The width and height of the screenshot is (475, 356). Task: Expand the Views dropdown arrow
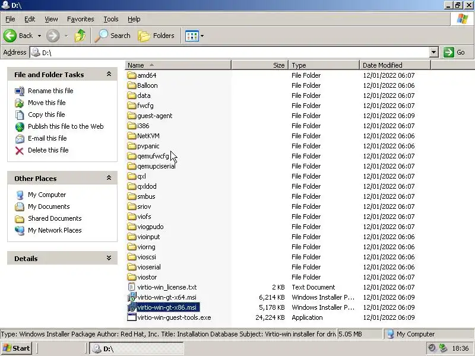coord(202,36)
